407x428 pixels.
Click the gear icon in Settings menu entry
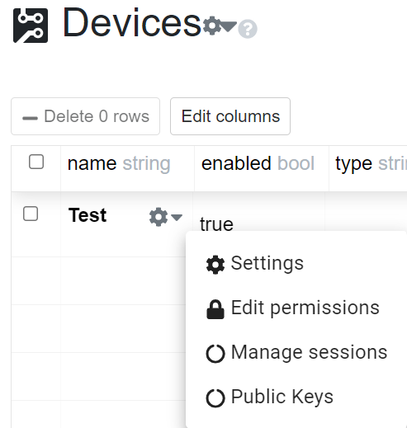pyautogui.click(x=215, y=265)
